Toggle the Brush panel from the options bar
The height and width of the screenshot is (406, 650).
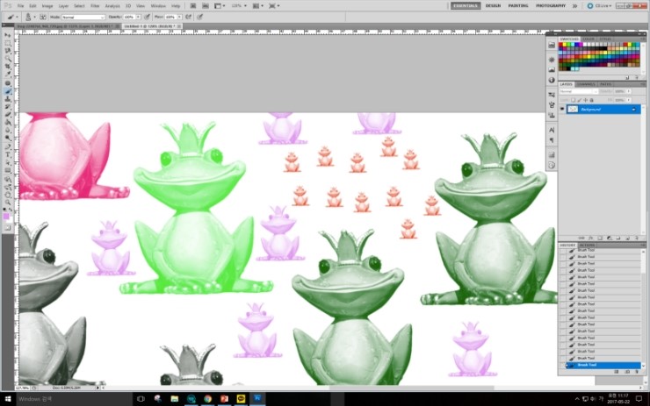[43, 17]
